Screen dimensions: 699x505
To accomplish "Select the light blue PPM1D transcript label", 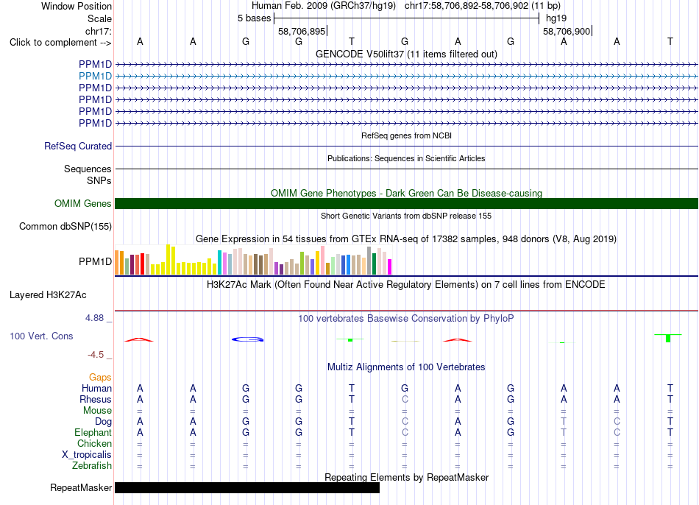I will tap(95, 77).
